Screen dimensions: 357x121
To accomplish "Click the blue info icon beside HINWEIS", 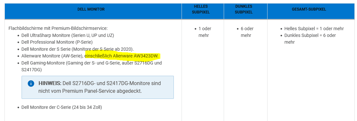I will click(31, 83).
